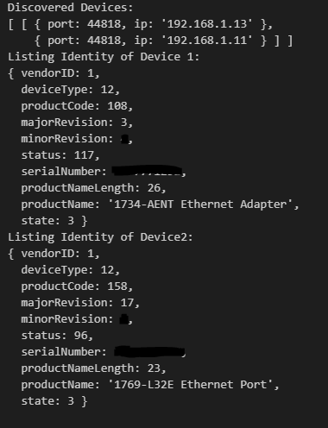The image size is (328, 428).
Task: Click the 'Discovered Devices:' heading line
Action: [x=71, y=8]
